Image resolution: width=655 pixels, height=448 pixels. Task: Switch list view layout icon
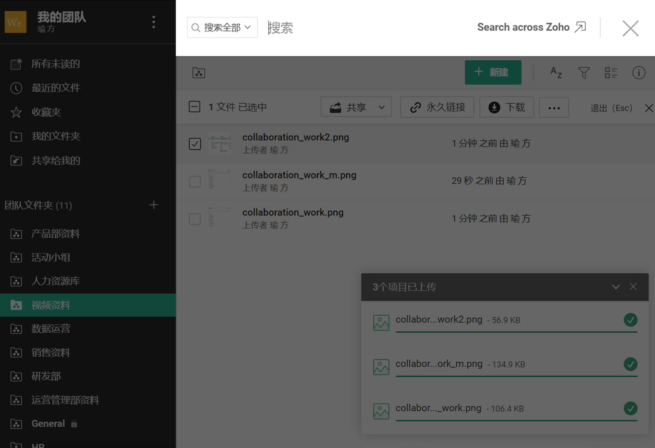click(611, 72)
